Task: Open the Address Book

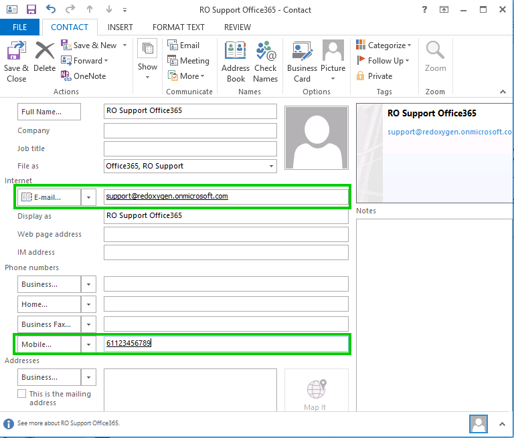Action: click(x=236, y=62)
